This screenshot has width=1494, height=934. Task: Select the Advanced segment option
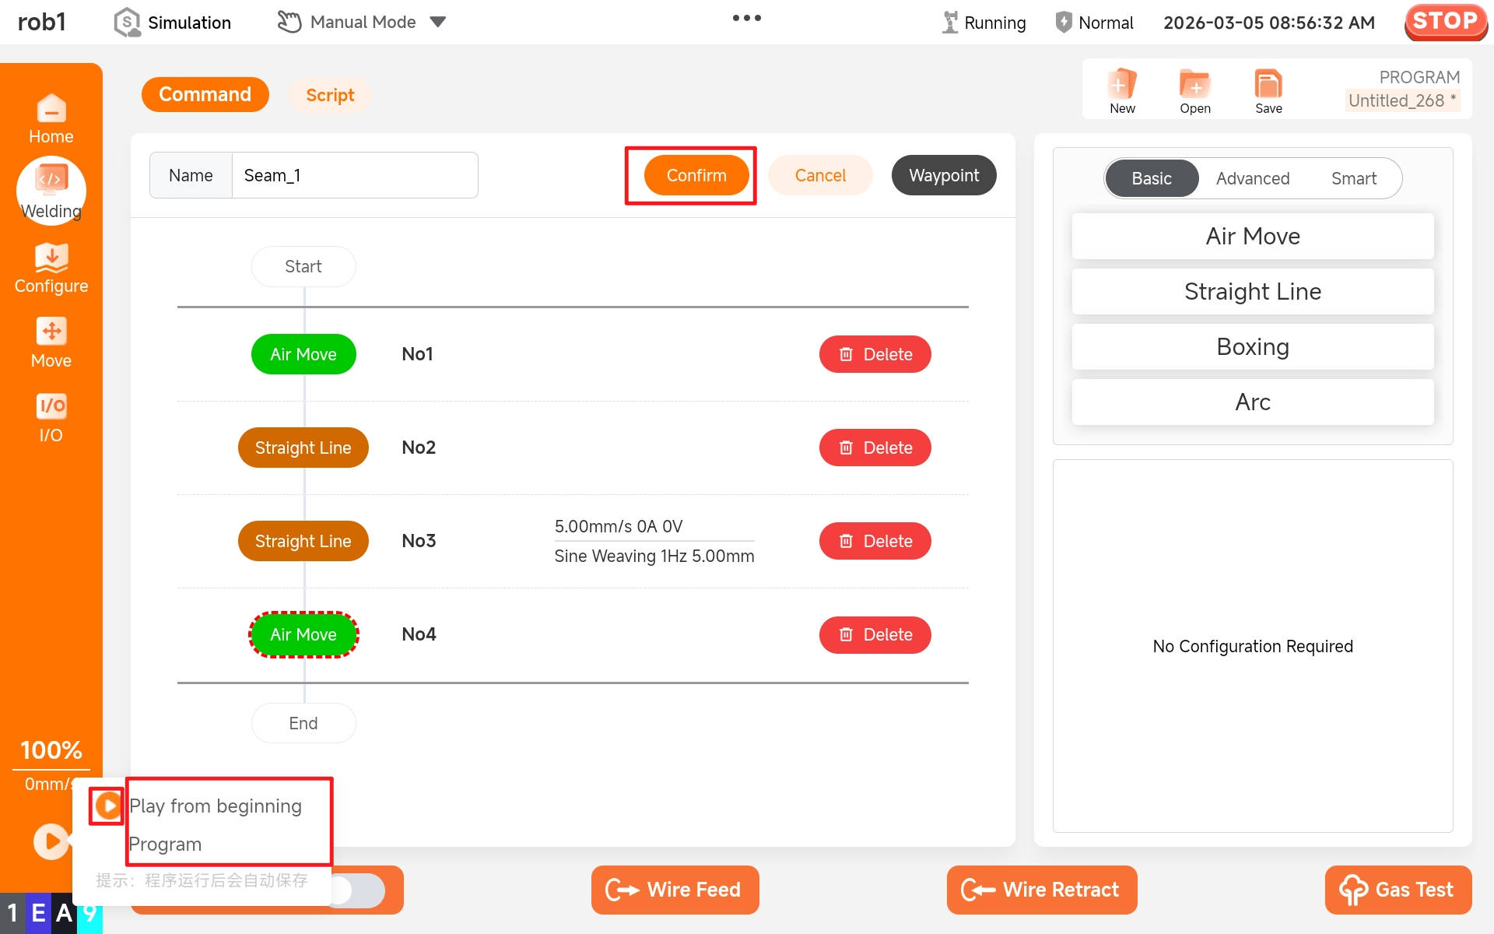click(1252, 178)
